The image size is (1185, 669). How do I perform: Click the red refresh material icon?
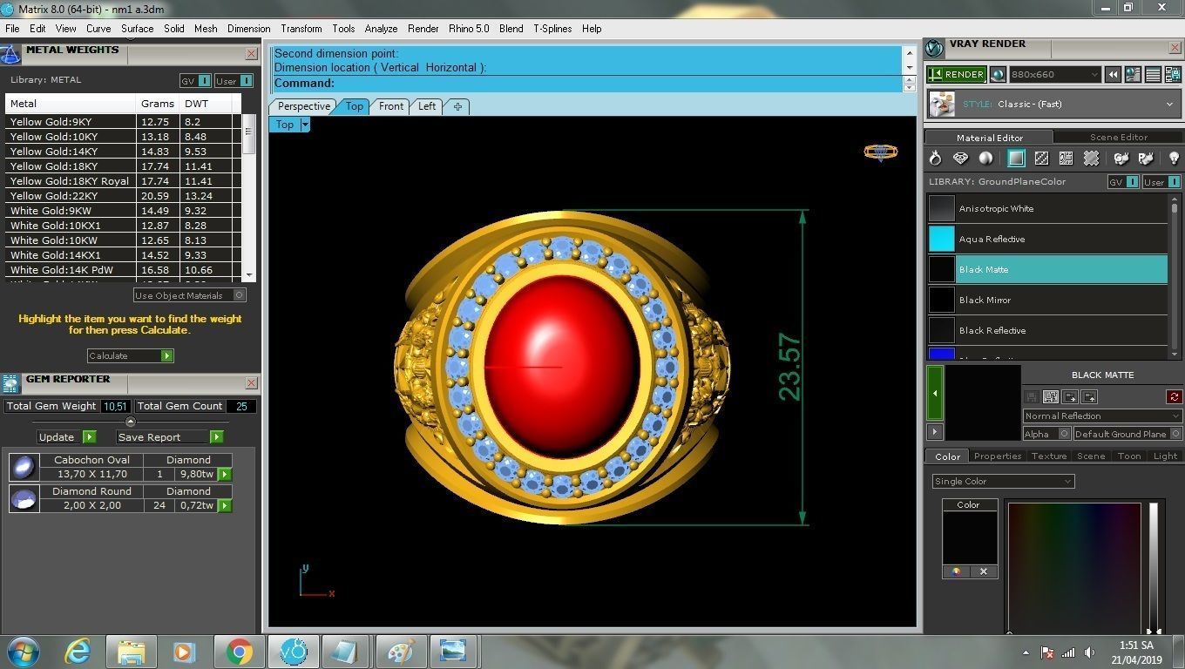point(1174,396)
